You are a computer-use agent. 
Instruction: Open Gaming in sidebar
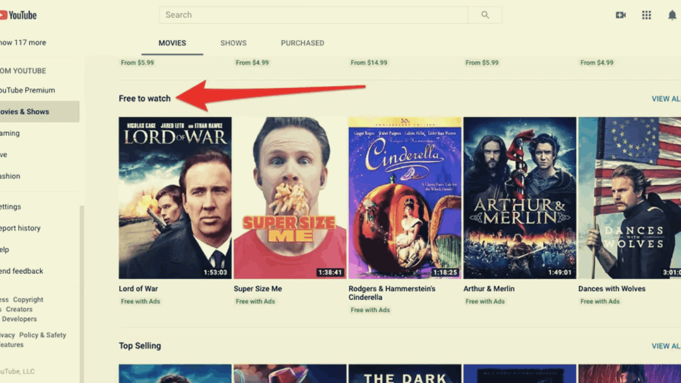(10, 134)
